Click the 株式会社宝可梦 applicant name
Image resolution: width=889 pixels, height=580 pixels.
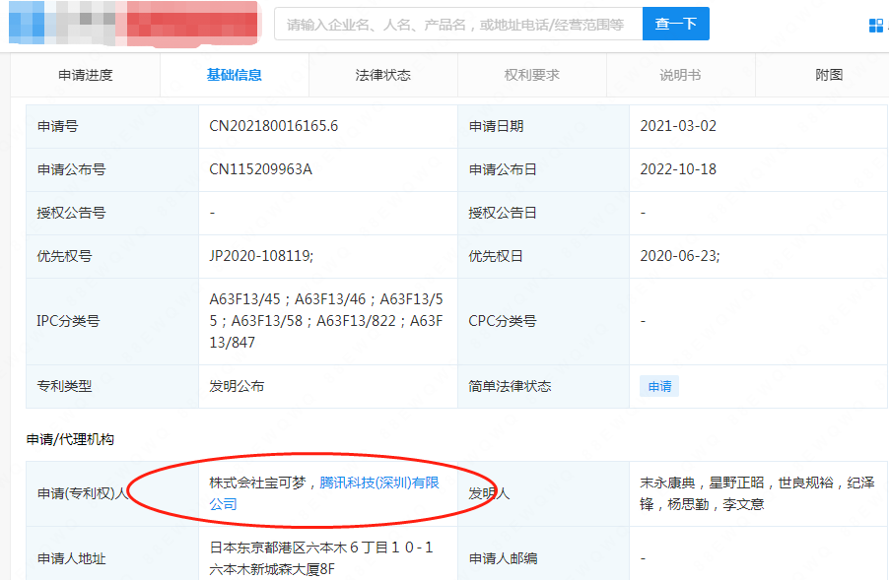[258, 483]
